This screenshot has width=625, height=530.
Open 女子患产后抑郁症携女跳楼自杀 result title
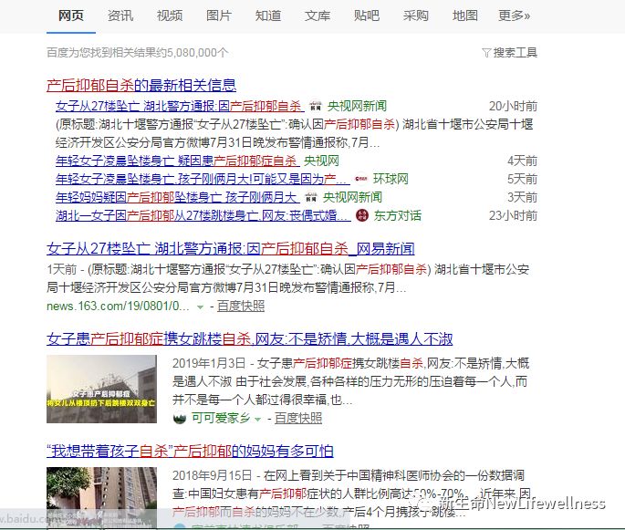pyautogui.click(x=249, y=339)
